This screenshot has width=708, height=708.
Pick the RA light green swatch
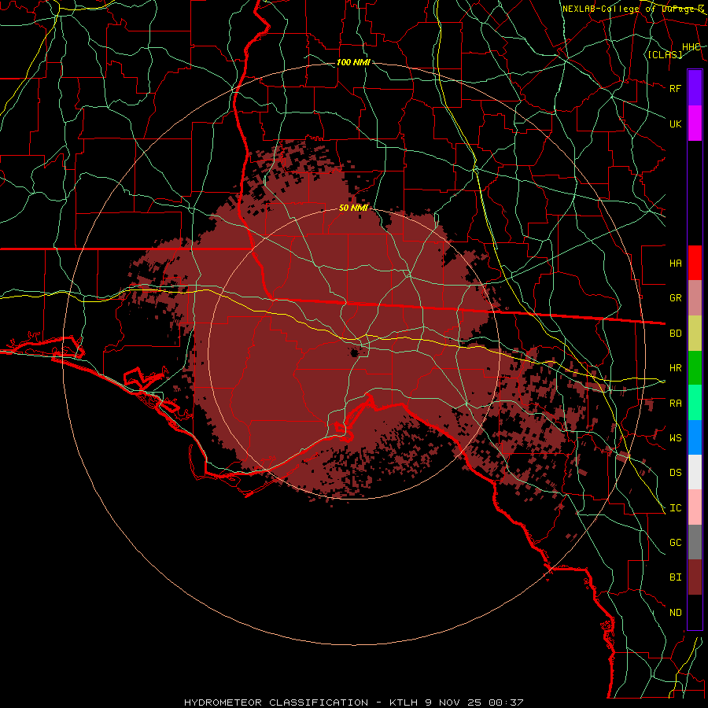pyautogui.click(x=695, y=403)
